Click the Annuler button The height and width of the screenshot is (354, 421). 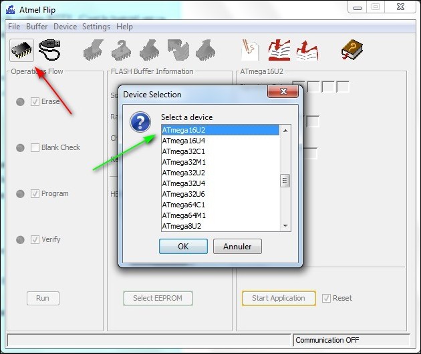tap(237, 247)
